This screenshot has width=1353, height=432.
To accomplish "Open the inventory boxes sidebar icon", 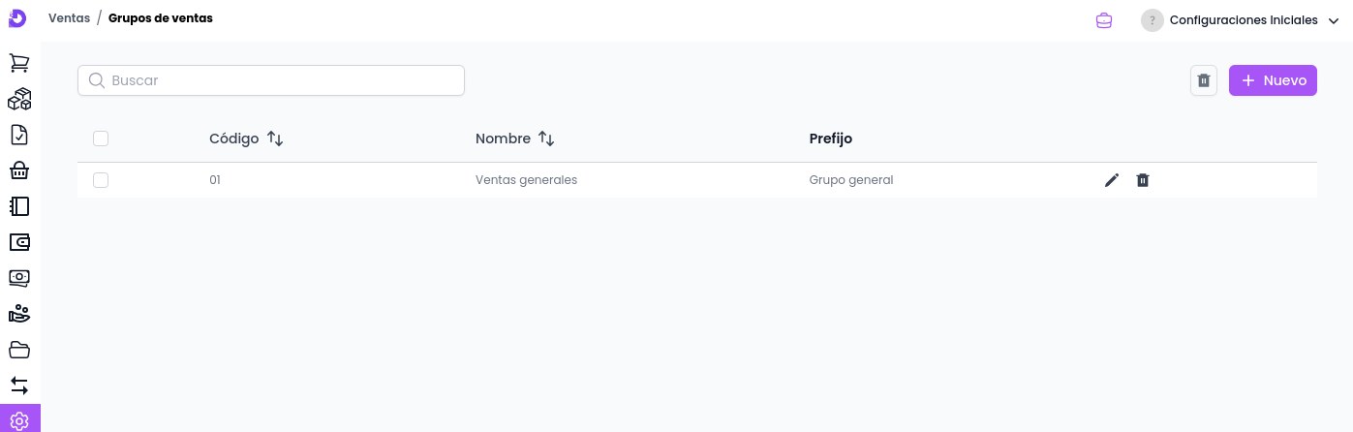I will click(x=19, y=99).
